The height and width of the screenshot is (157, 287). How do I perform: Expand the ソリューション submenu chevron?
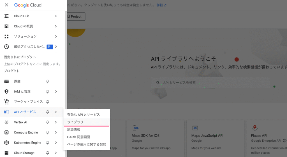point(56,37)
